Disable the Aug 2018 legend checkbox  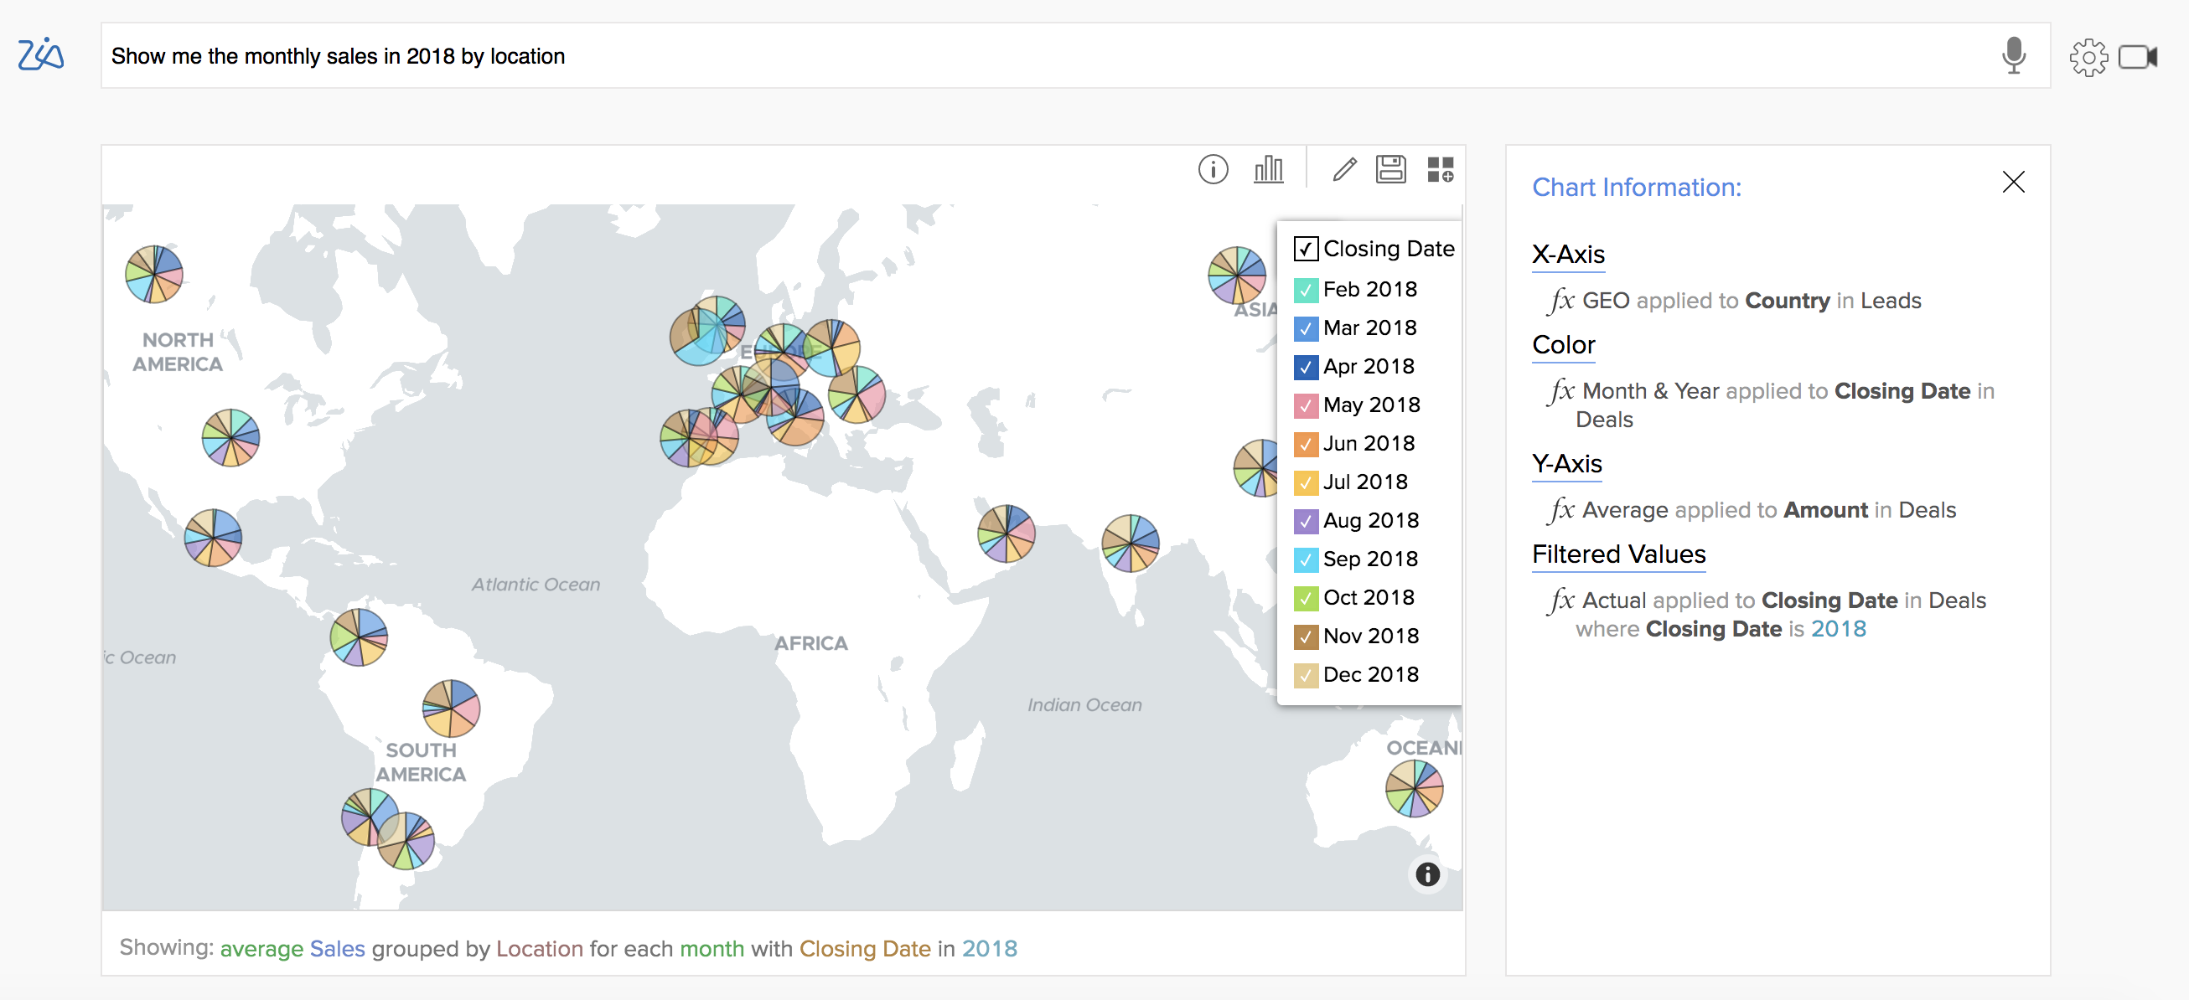click(1305, 521)
